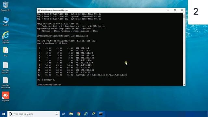Close the Command Prompt window

pyautogui.click(x=182, y=10)
